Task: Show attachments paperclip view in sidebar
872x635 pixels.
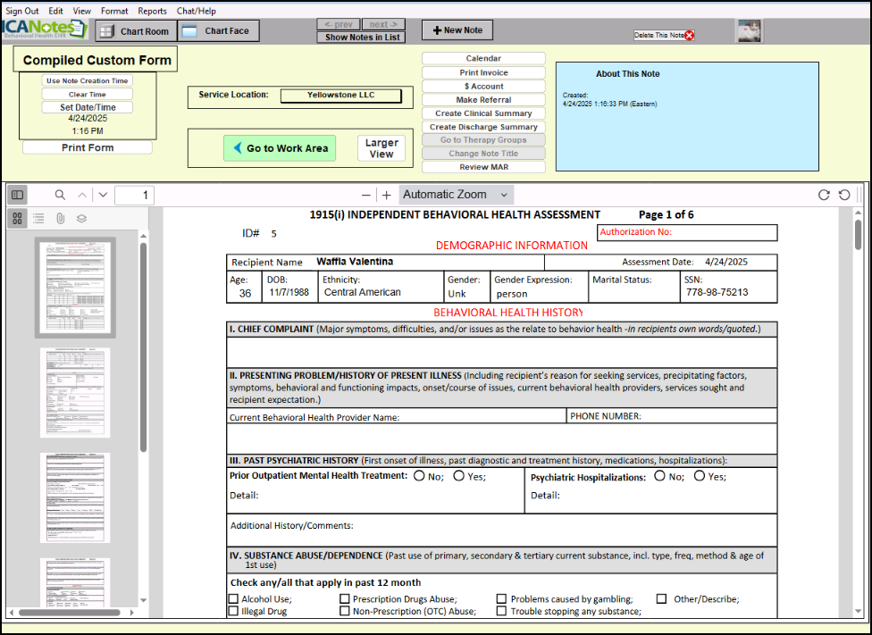Action: [x=60, y=218]
